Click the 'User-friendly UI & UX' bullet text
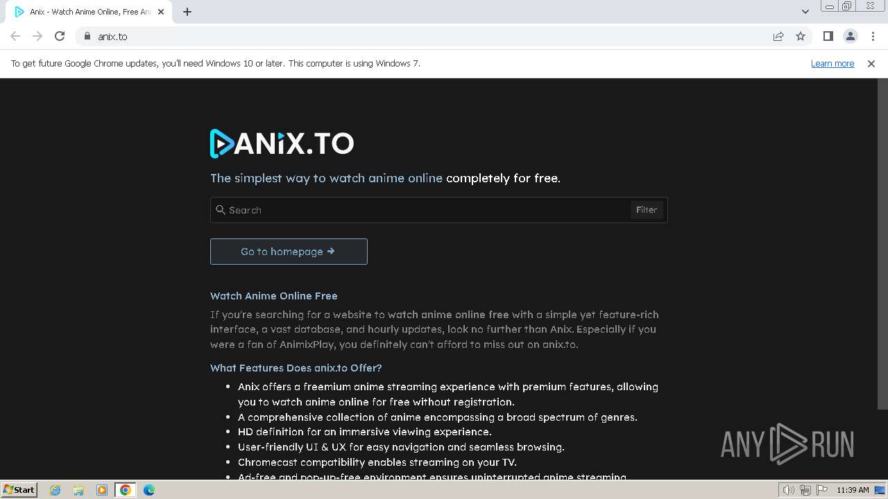 [401, 447]
